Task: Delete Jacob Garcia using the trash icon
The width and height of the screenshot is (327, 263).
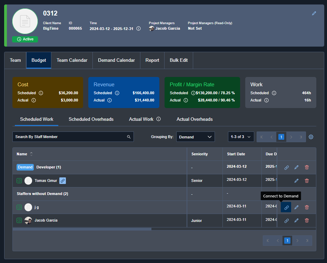Action: point(307,220)
